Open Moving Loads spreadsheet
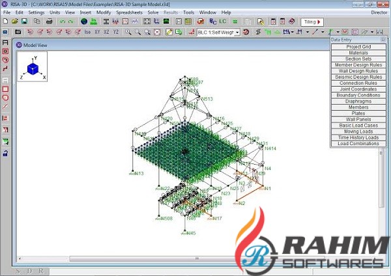Image resolution: width=391 pixels, height=276 pixels. click(x=358, y=131)
